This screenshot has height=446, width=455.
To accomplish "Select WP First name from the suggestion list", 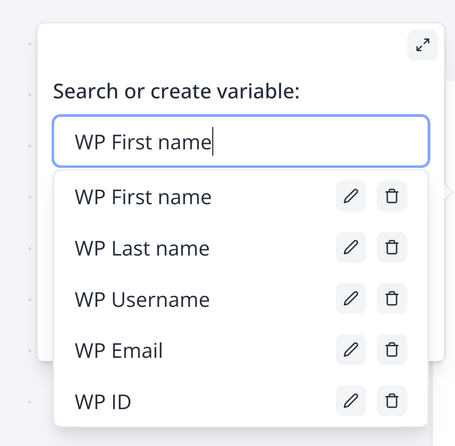I will tap(143, 196).
